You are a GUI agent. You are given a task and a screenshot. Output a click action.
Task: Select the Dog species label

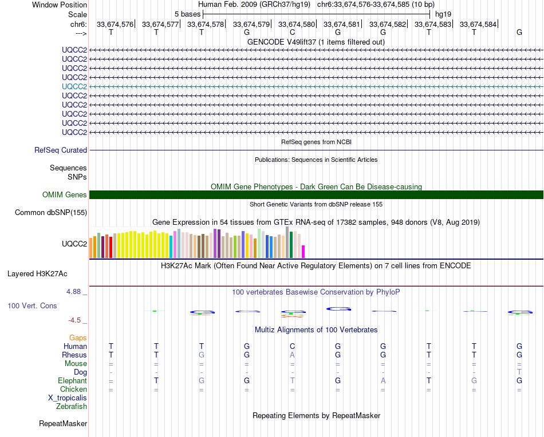[80, 372]
